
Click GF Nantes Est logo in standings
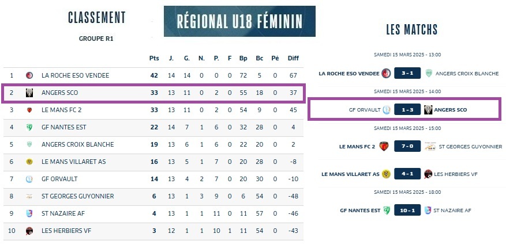29,127
